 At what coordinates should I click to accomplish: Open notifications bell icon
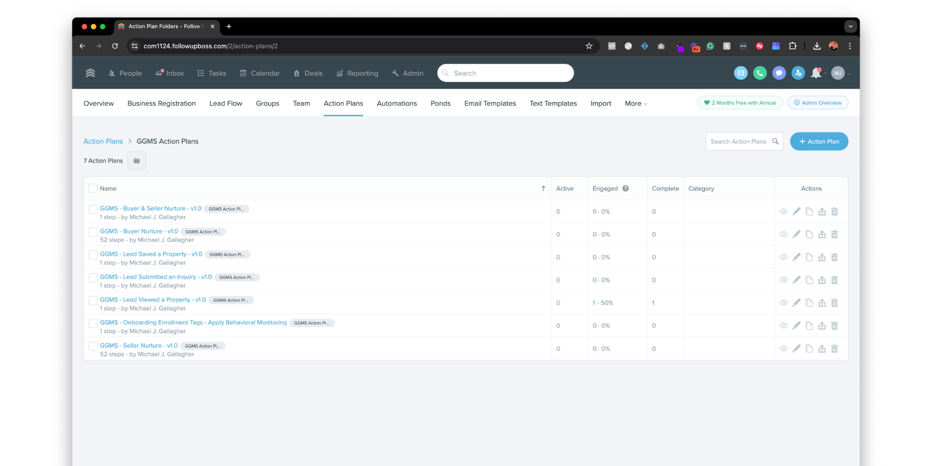click(x=816, y=73)
